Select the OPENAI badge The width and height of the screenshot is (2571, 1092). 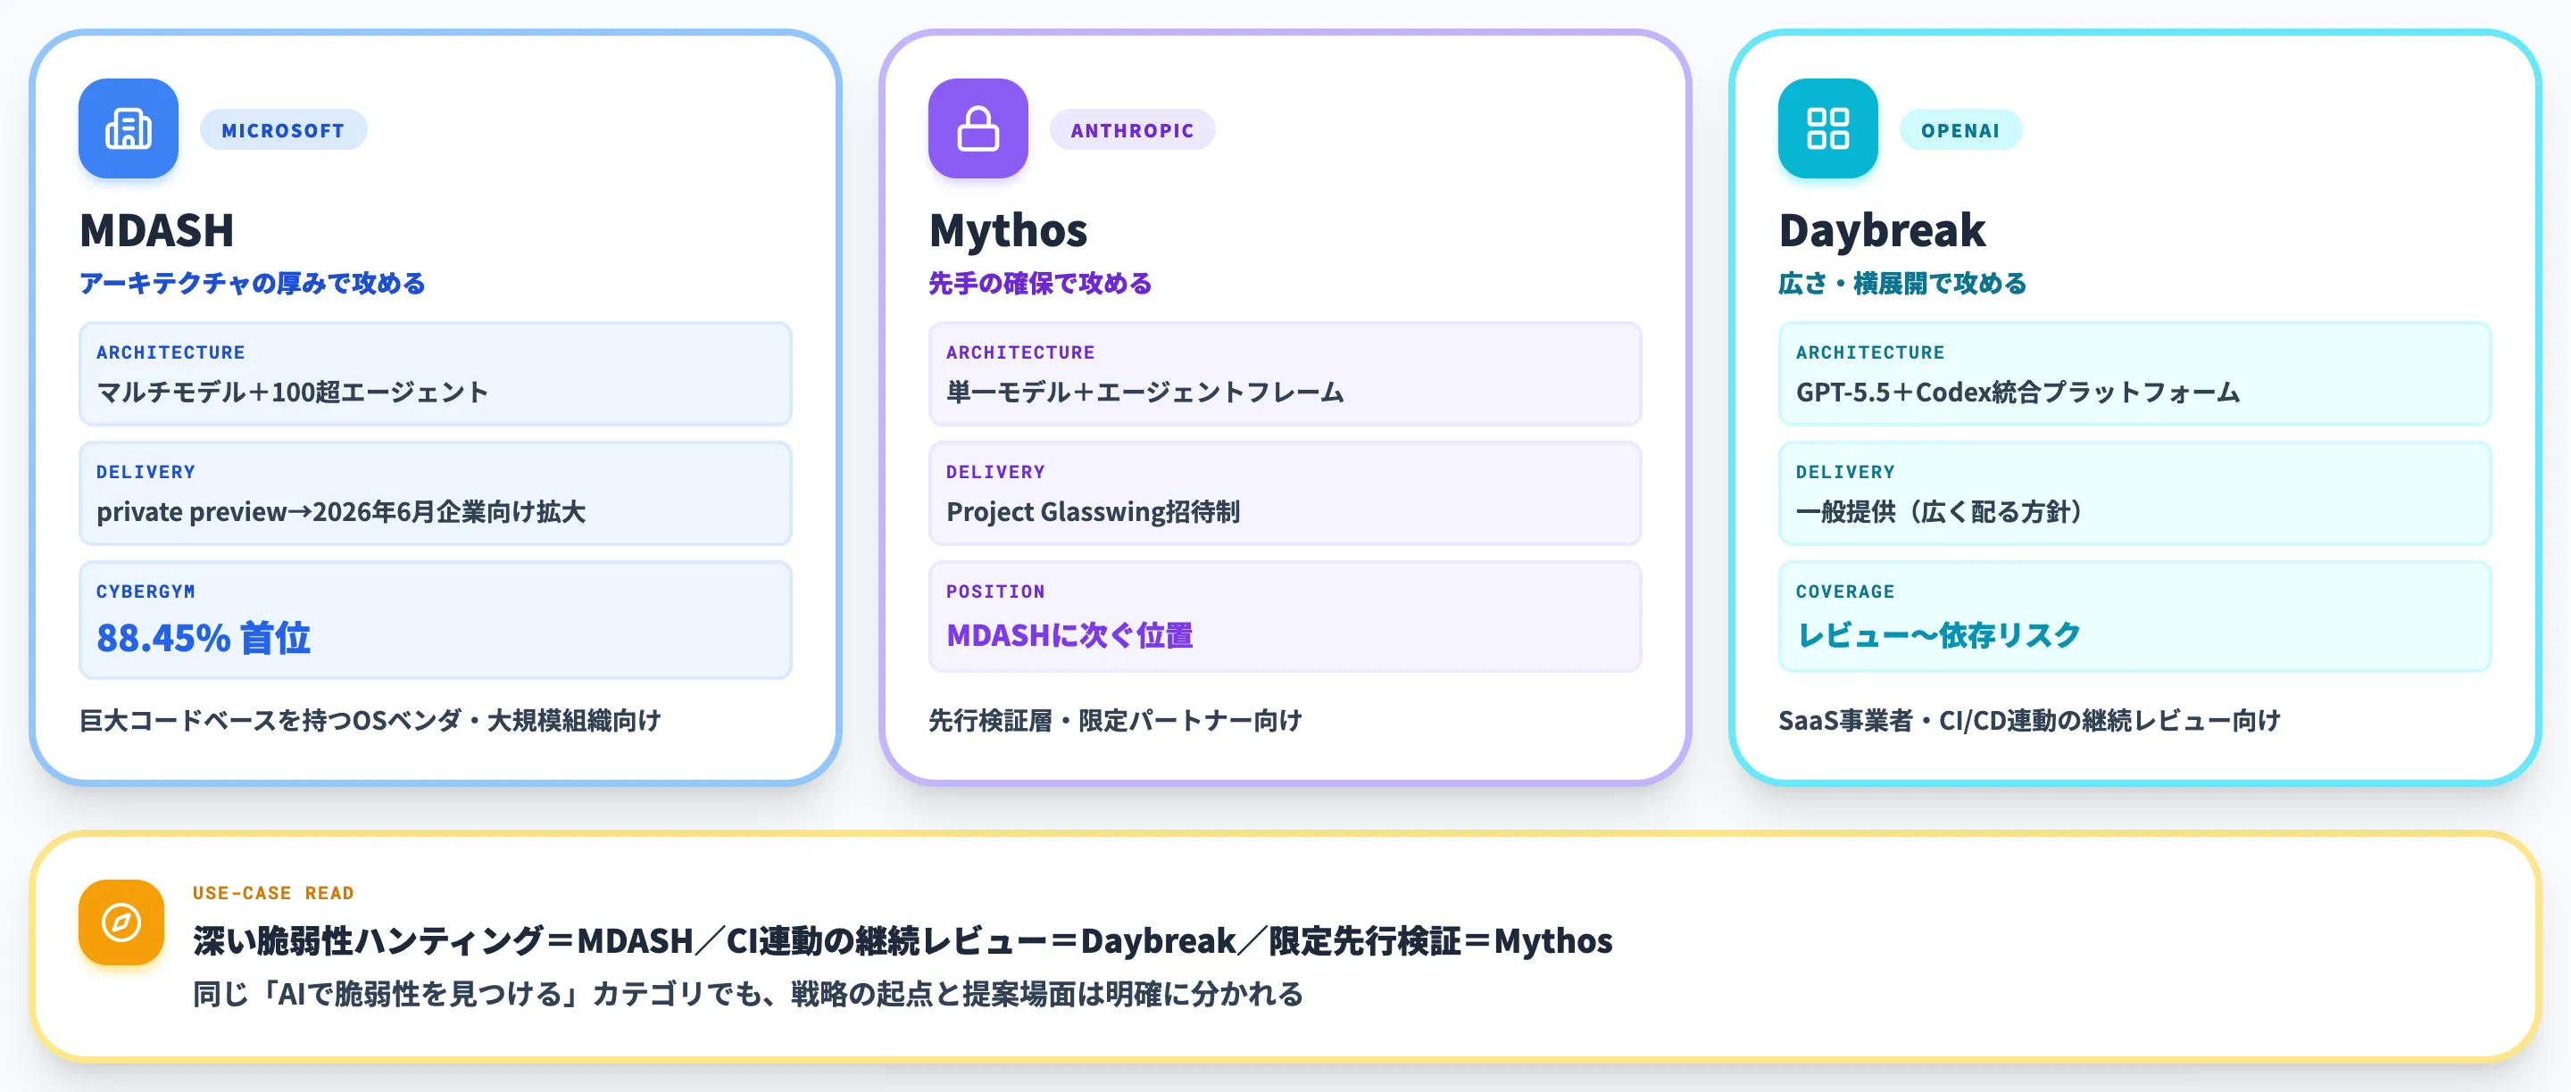(1960, 129)
